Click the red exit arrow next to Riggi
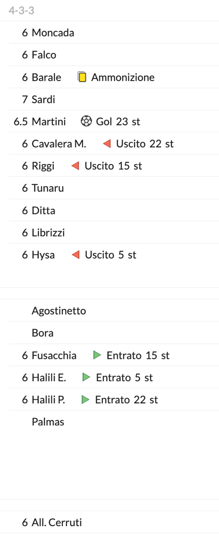 click(75, 166)
